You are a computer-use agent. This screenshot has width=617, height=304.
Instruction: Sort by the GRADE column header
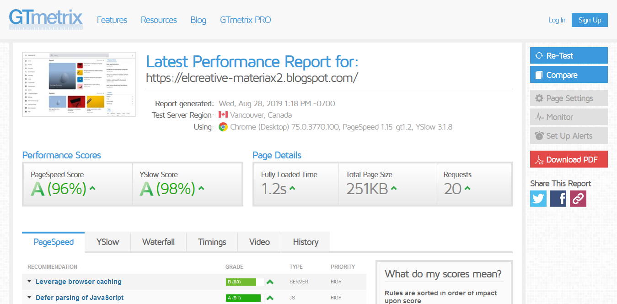click(x=234, y=266)
